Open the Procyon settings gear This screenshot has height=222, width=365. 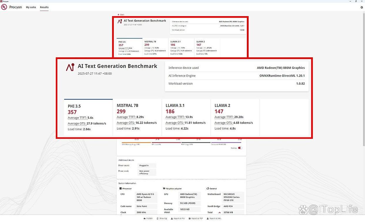(362, 7)
